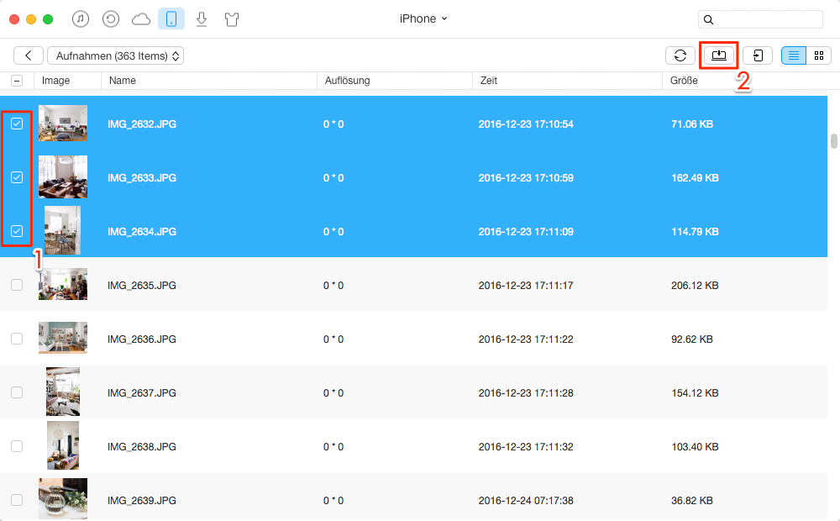
Task: Open thumbnail of IMG_2634.JPG
Action: (63, 230)
